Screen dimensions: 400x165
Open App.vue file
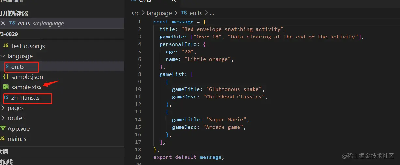[x=19, y=129]
